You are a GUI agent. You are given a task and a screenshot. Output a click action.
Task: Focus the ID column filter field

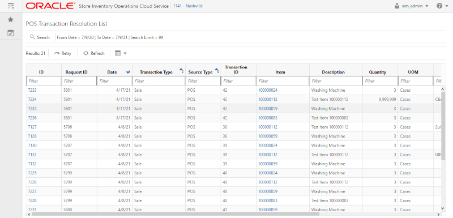pos(44,81)
